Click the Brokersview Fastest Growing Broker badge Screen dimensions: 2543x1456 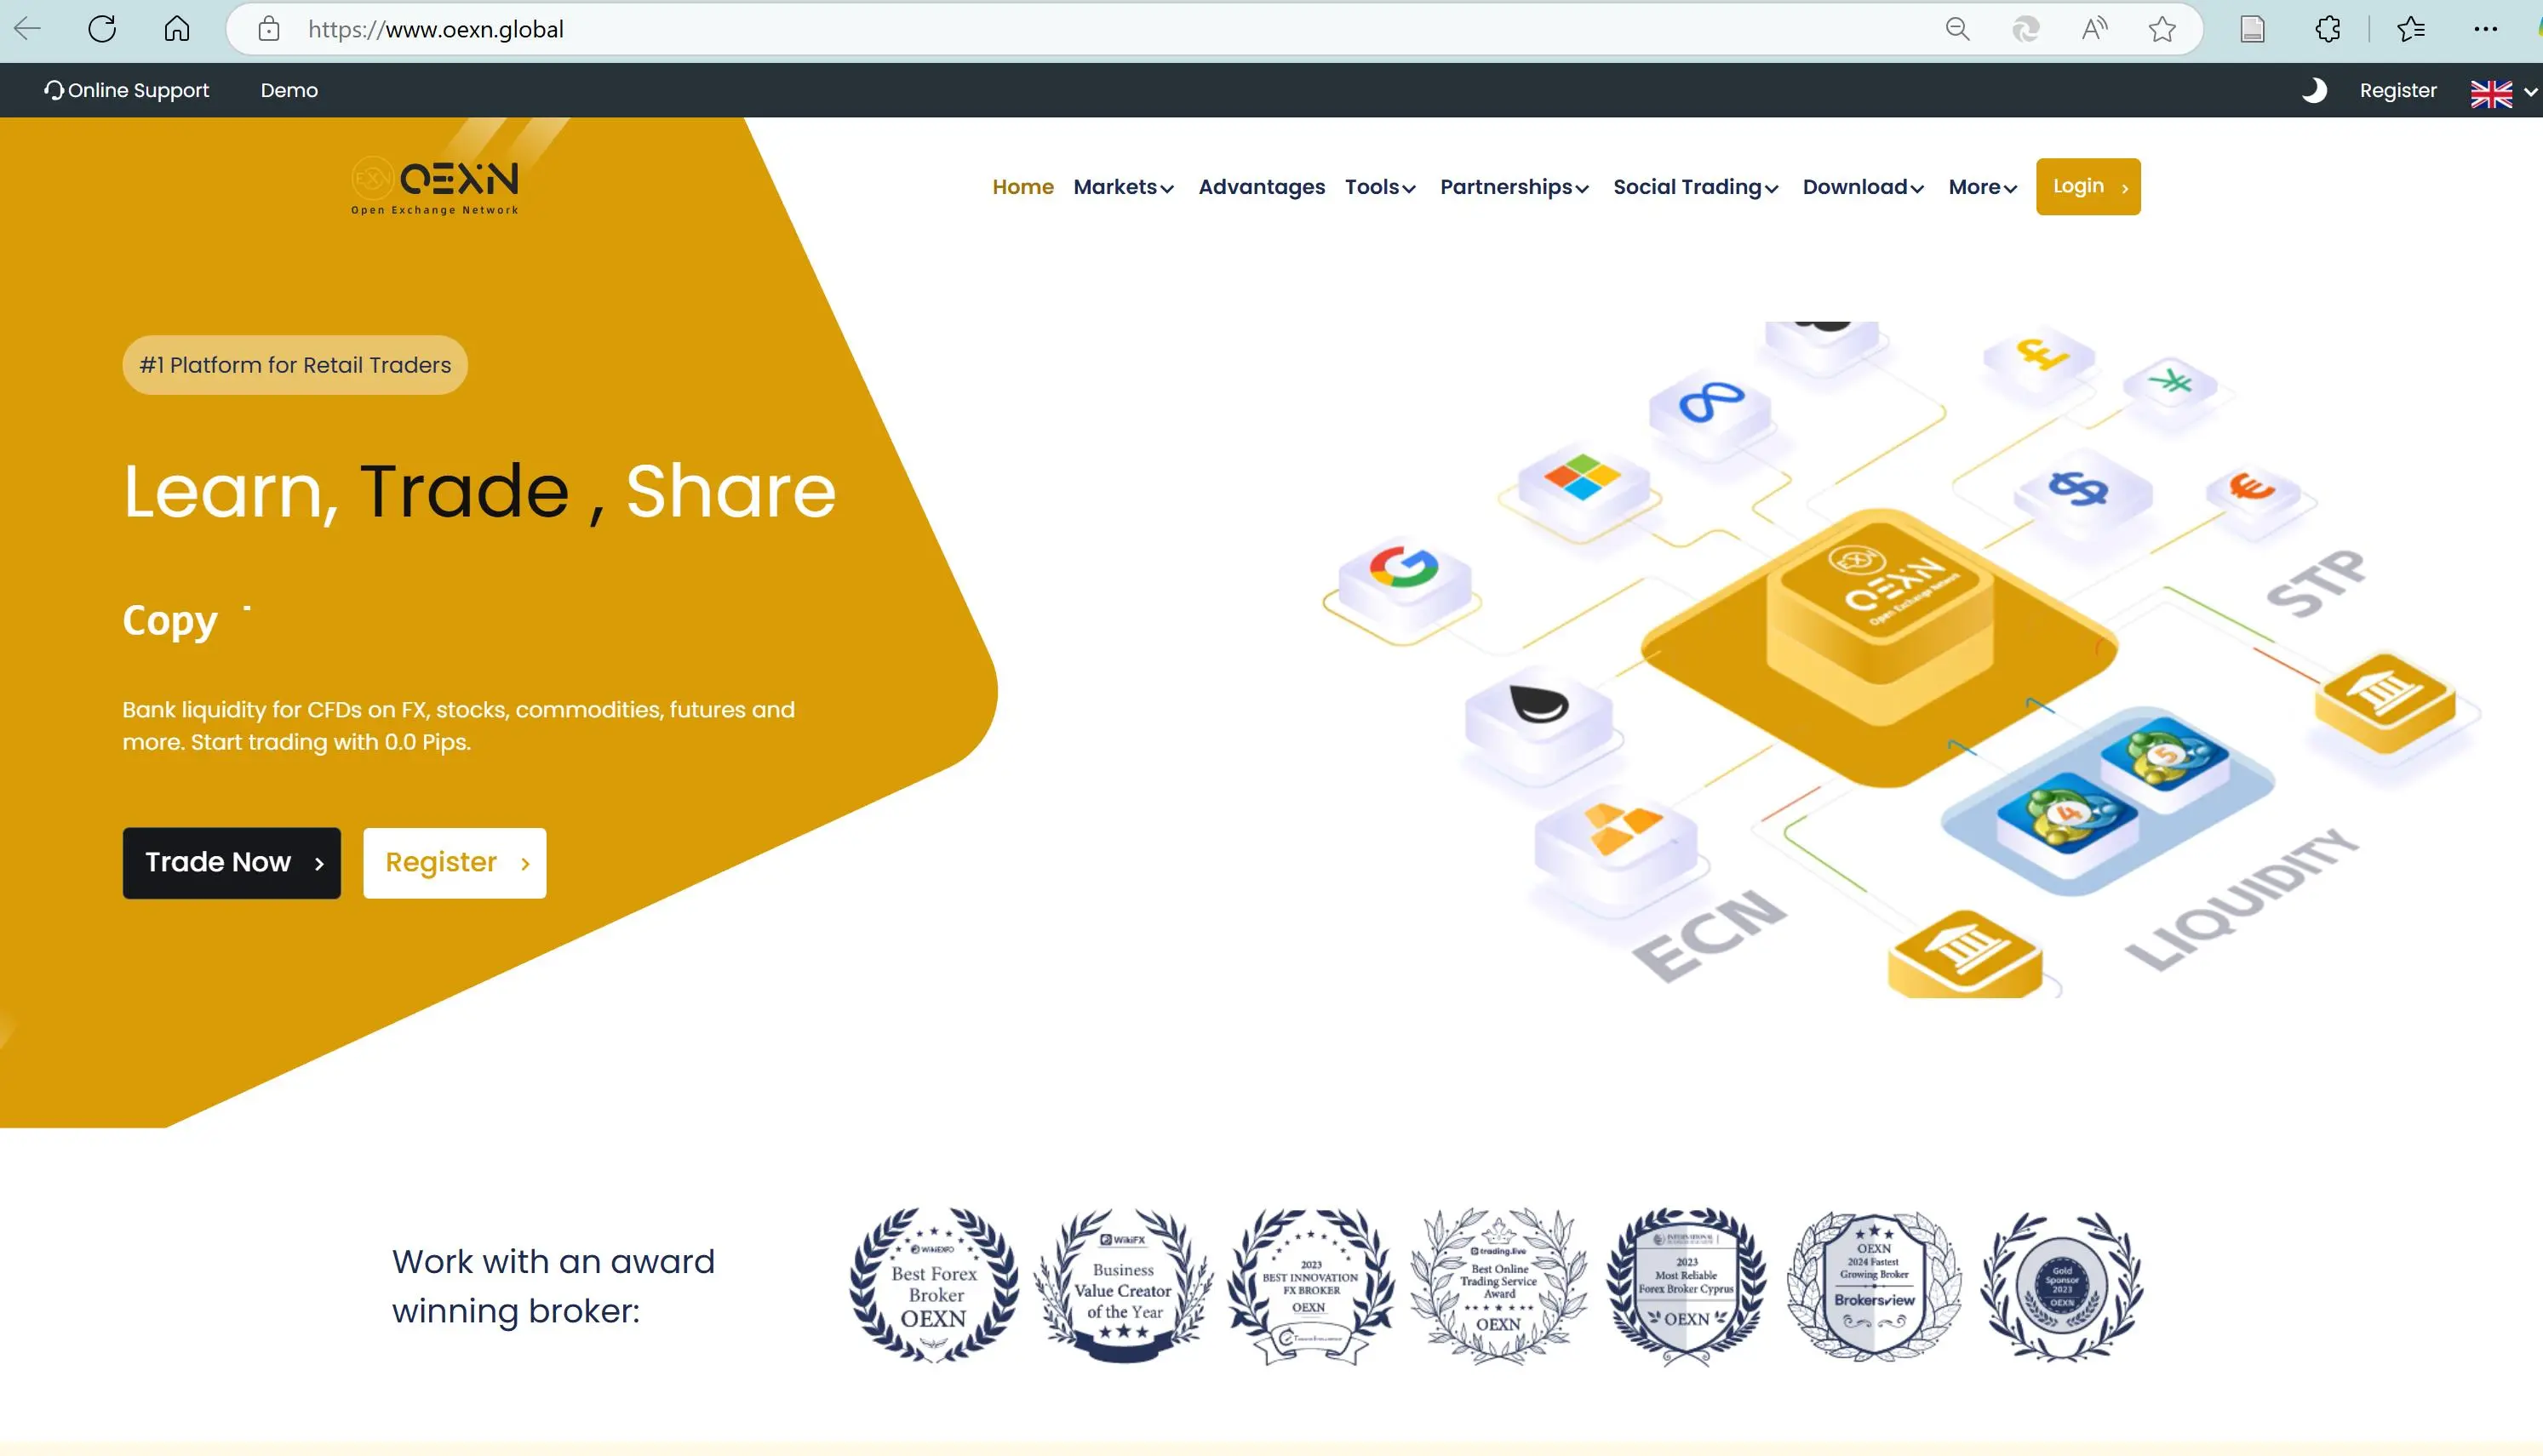click(x=1874, y=1286)
